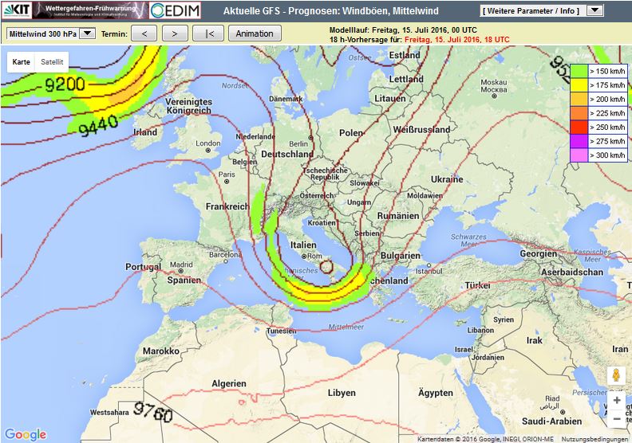Viewport: 632px width, 443px height.
Task: Click the Google logo on map
Action: 25,434
